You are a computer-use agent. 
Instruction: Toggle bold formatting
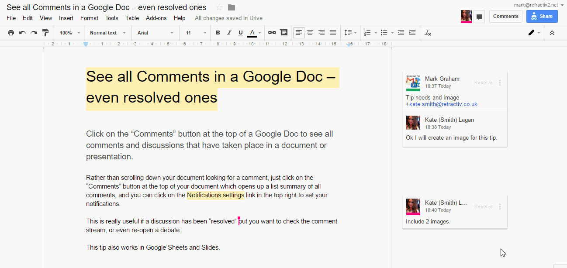coord(218,33)
